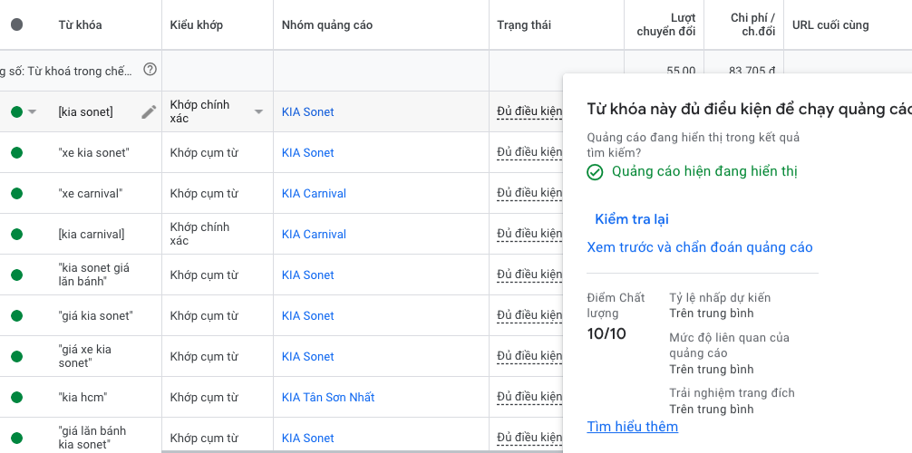Sort by the "Lượt chuyển đổi" column header
The image size is (912, 453).
(670, 25)
